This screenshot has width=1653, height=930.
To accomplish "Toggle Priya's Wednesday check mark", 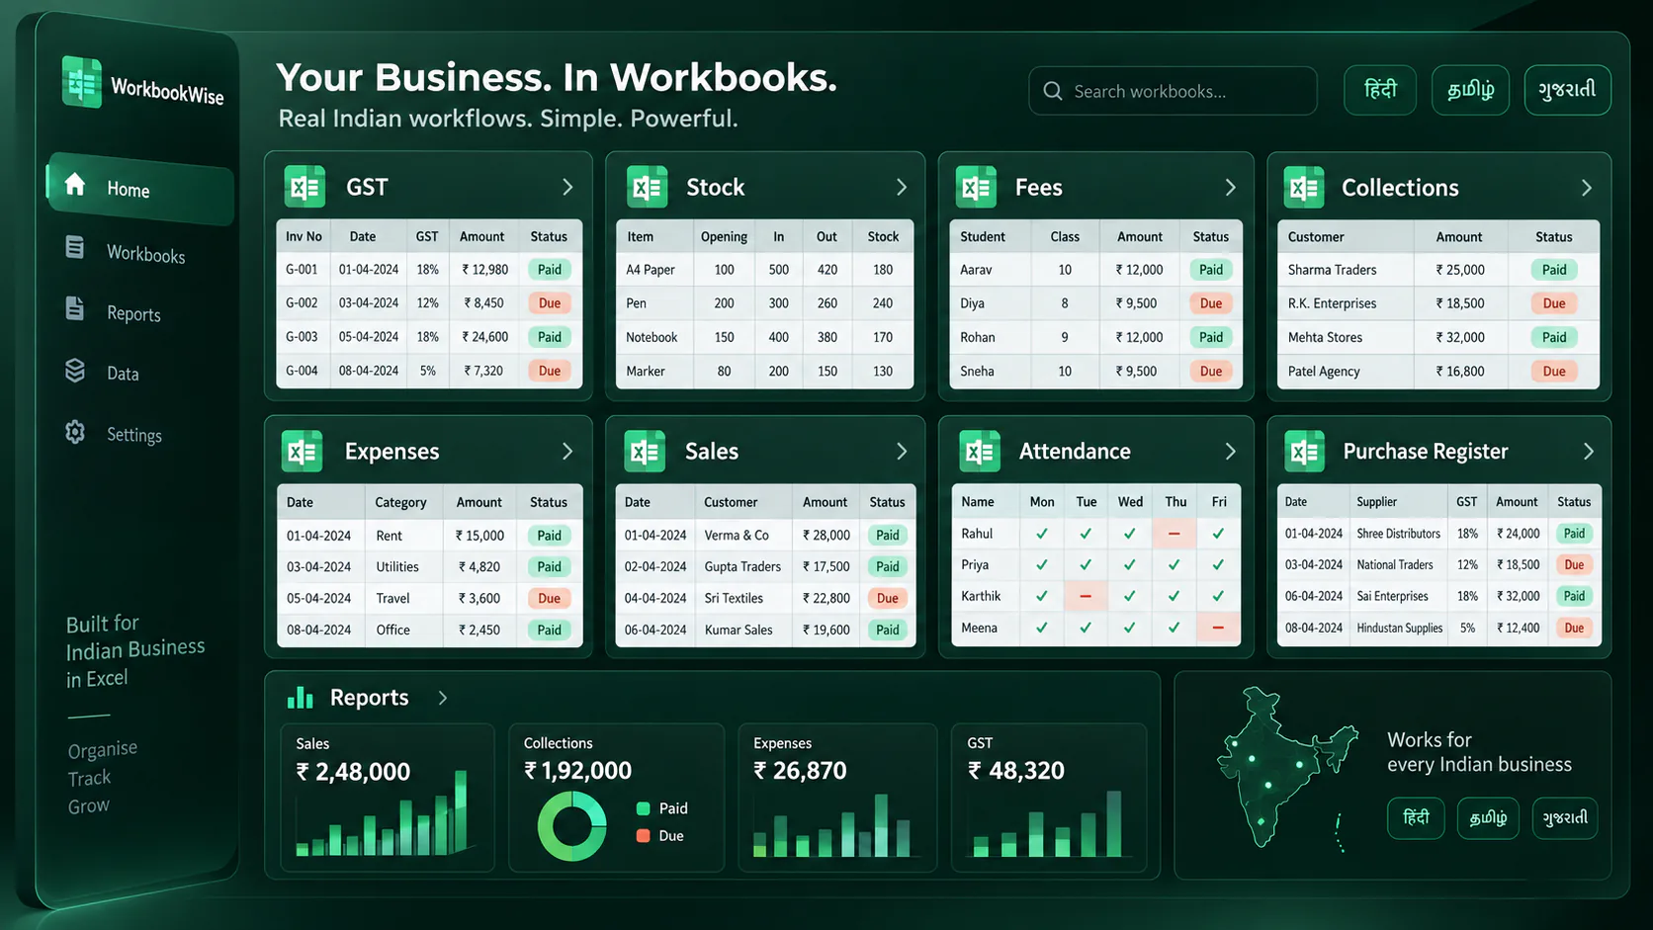I will 1129,565.
